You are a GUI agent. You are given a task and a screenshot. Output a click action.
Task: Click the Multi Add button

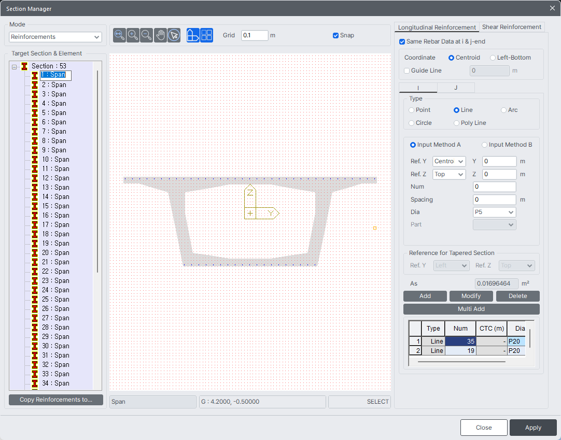(471, 309)
